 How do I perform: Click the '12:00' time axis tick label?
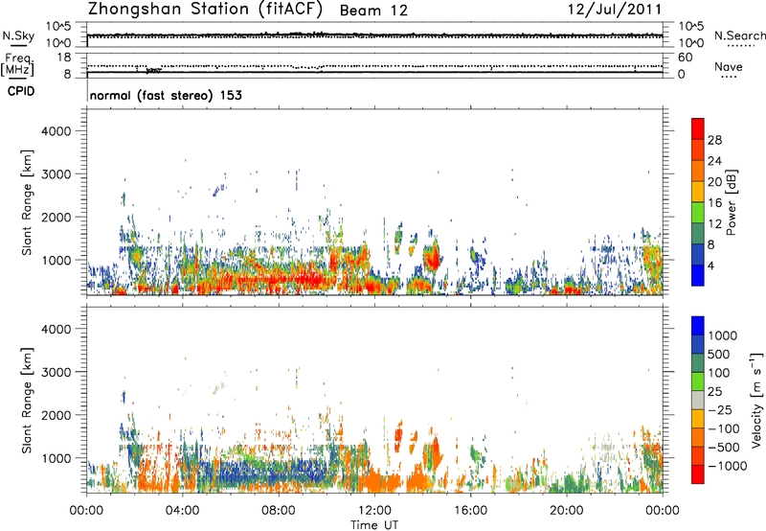click(x=374, y=511)
